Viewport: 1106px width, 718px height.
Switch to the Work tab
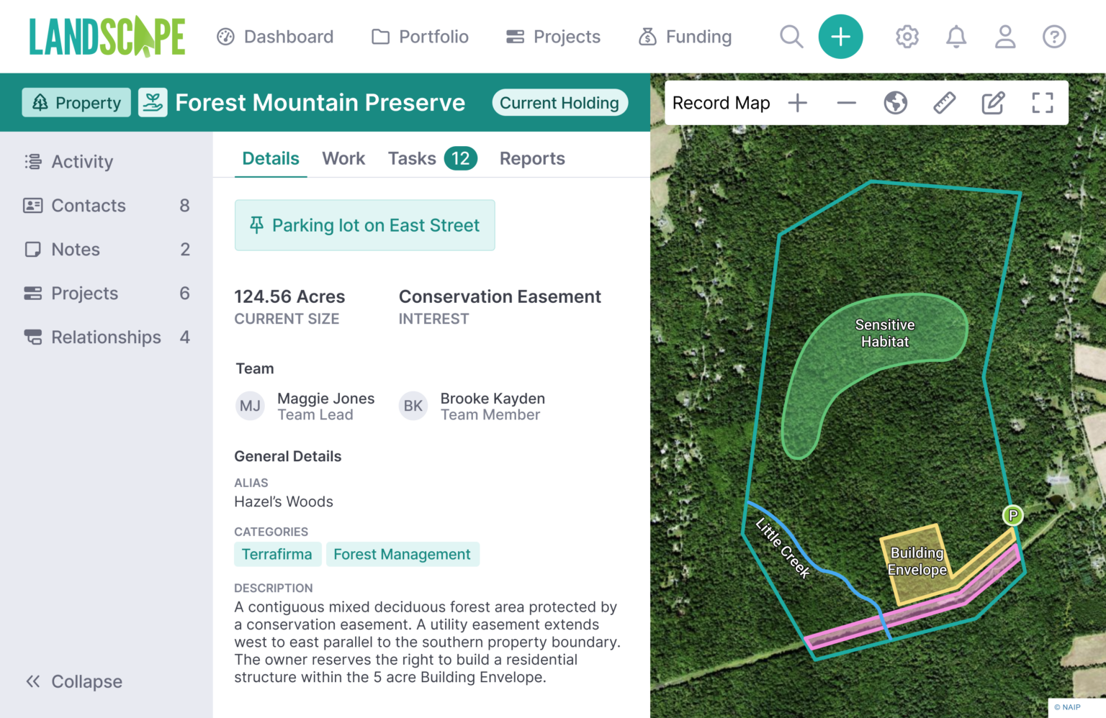(x=343, y=158)
